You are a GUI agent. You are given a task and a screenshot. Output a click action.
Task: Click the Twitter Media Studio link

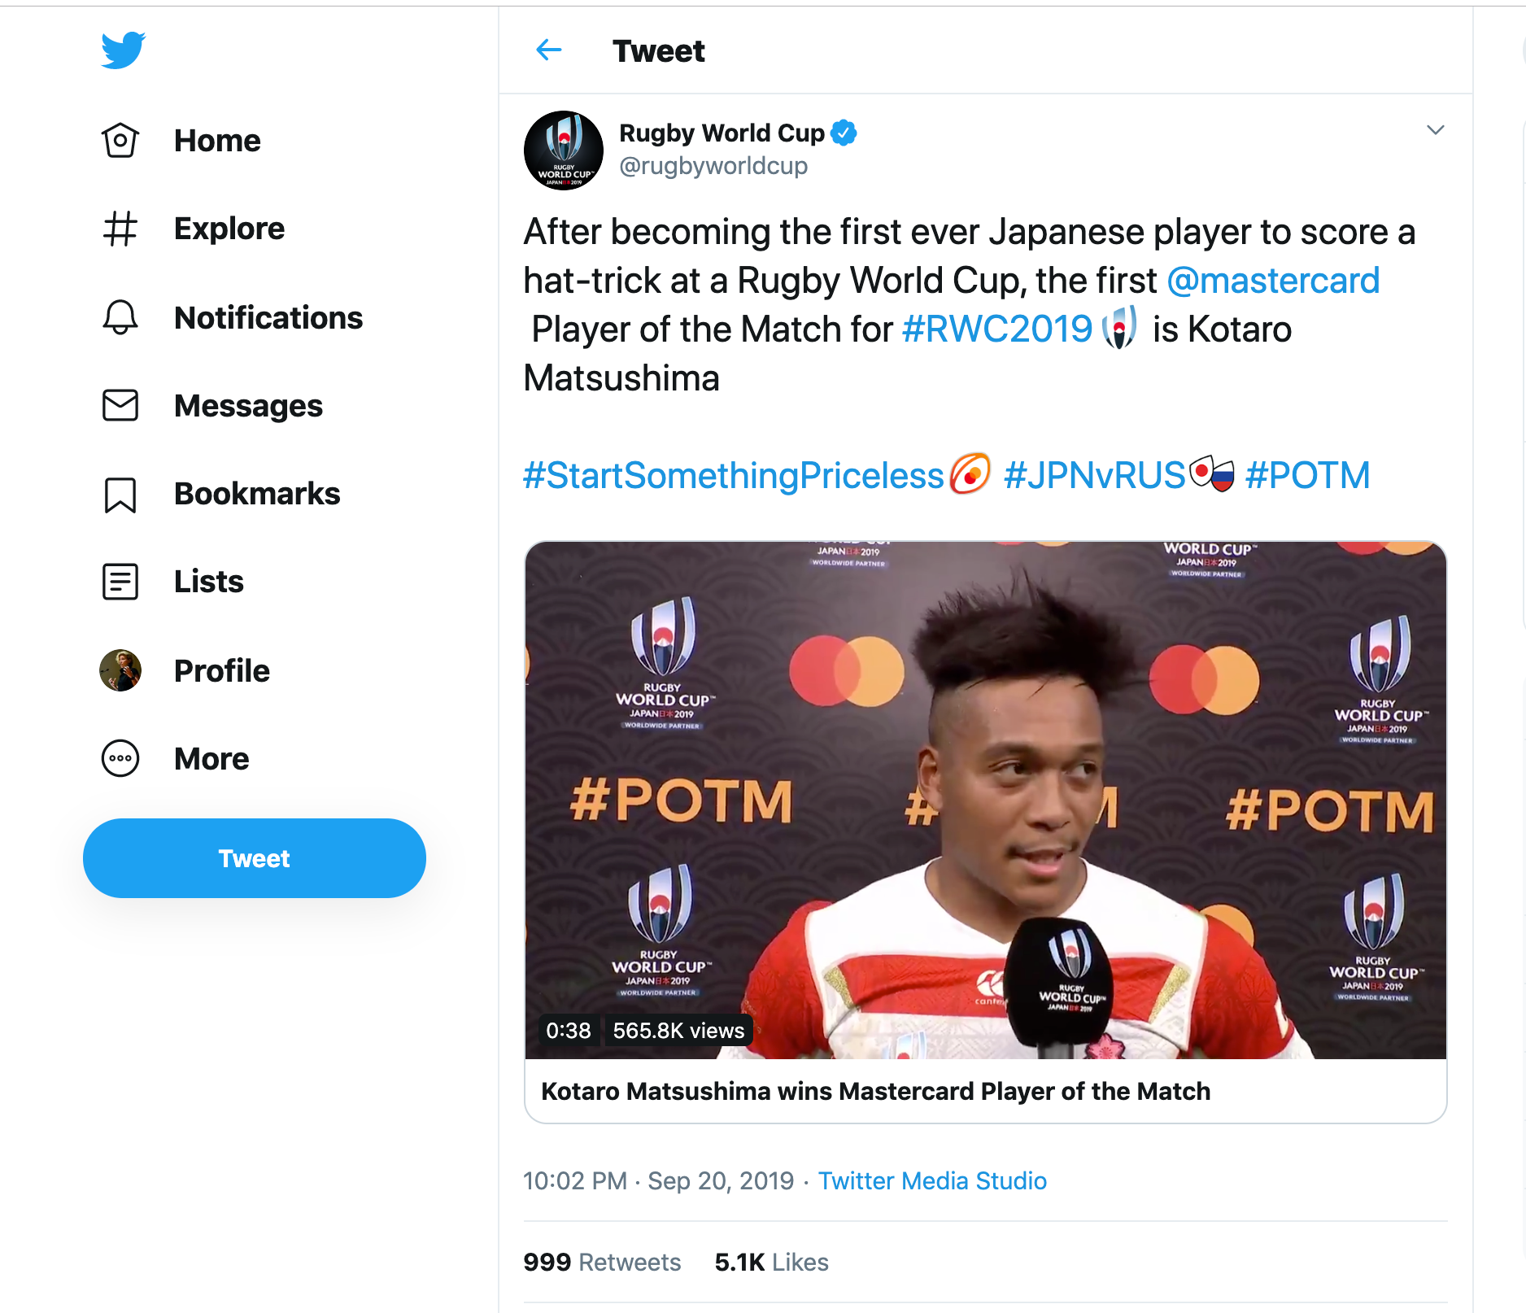click(932, 1181)
